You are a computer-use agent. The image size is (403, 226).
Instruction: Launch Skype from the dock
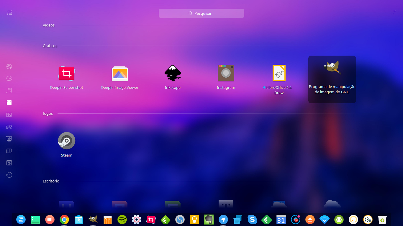click(x=252, y=219)
